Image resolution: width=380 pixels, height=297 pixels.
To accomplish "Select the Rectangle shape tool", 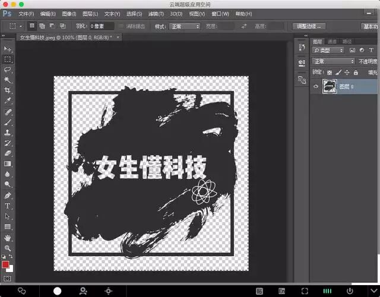I will [7, 226].
